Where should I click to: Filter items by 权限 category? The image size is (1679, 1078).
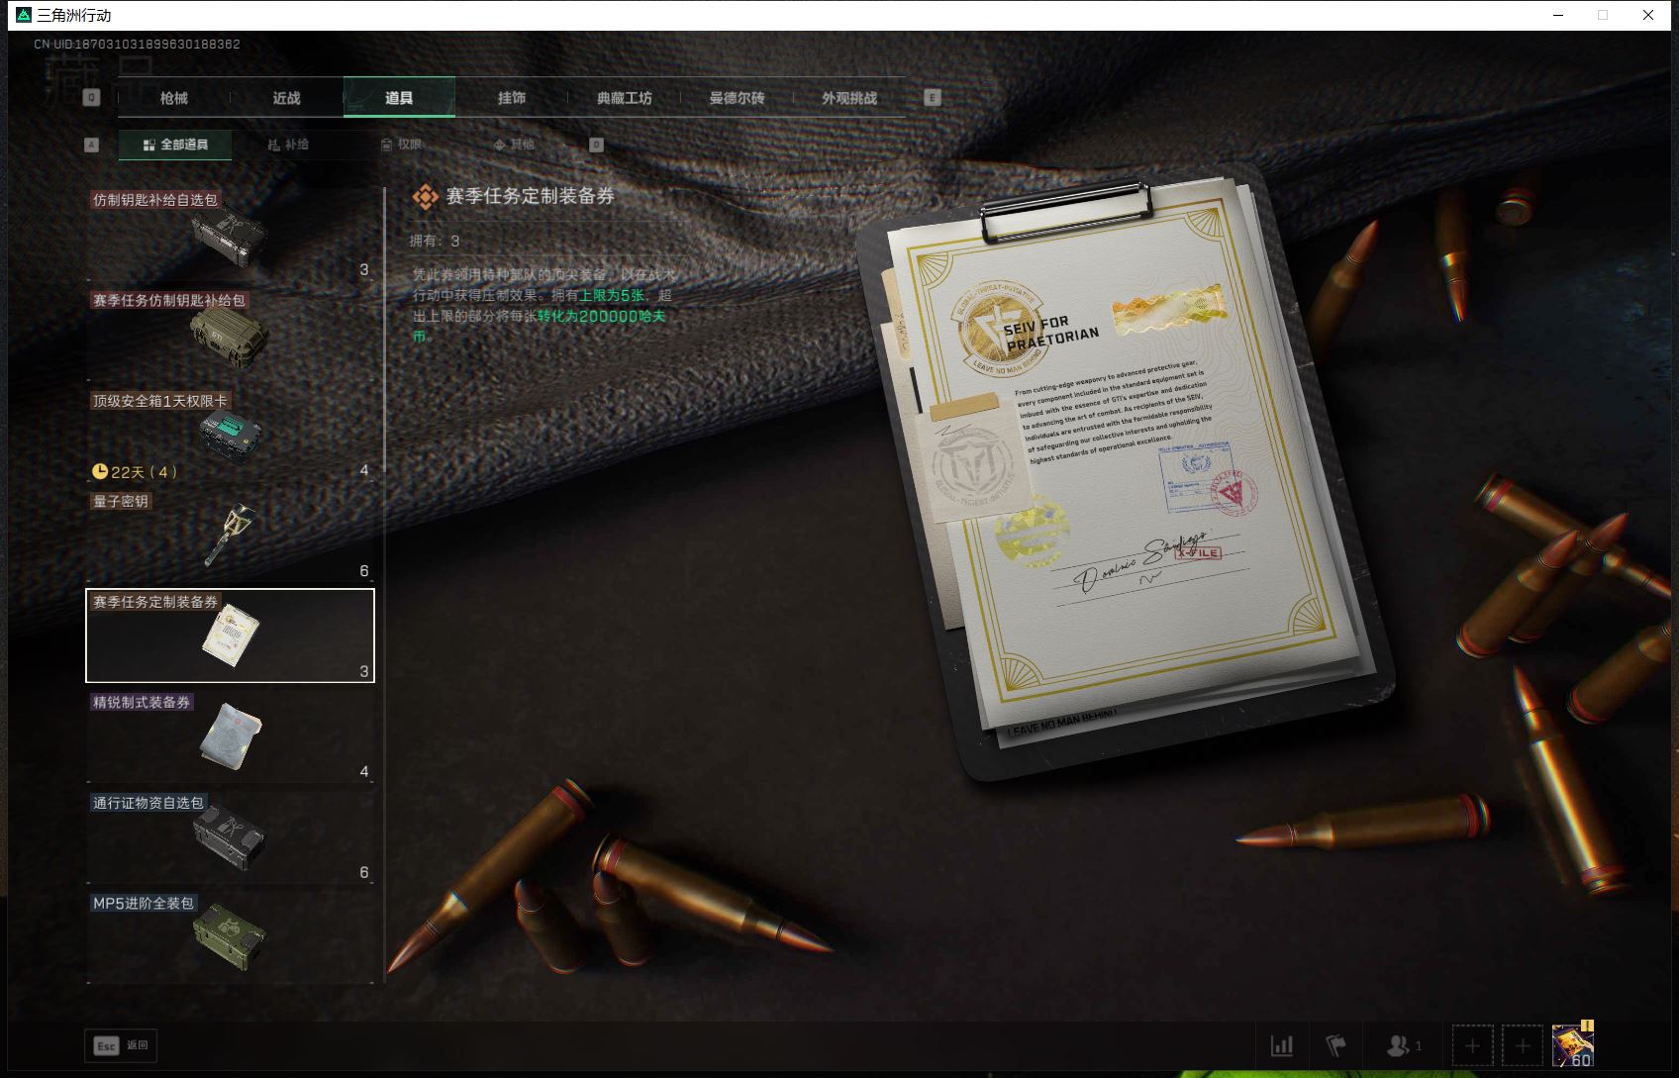pos(401,145)
